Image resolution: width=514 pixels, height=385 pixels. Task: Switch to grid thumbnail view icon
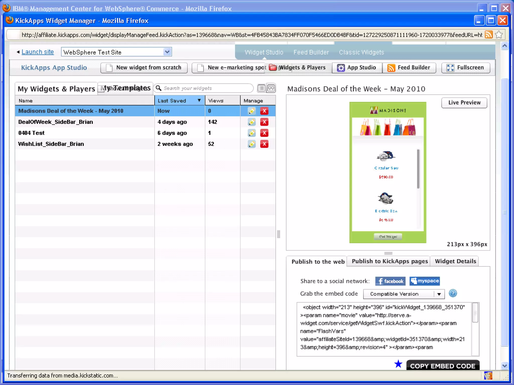271,88
